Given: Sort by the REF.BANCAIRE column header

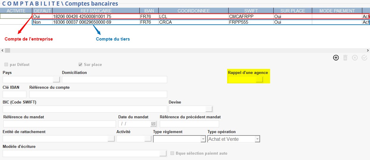Looking at the screenshot, I should pos(96,11).
